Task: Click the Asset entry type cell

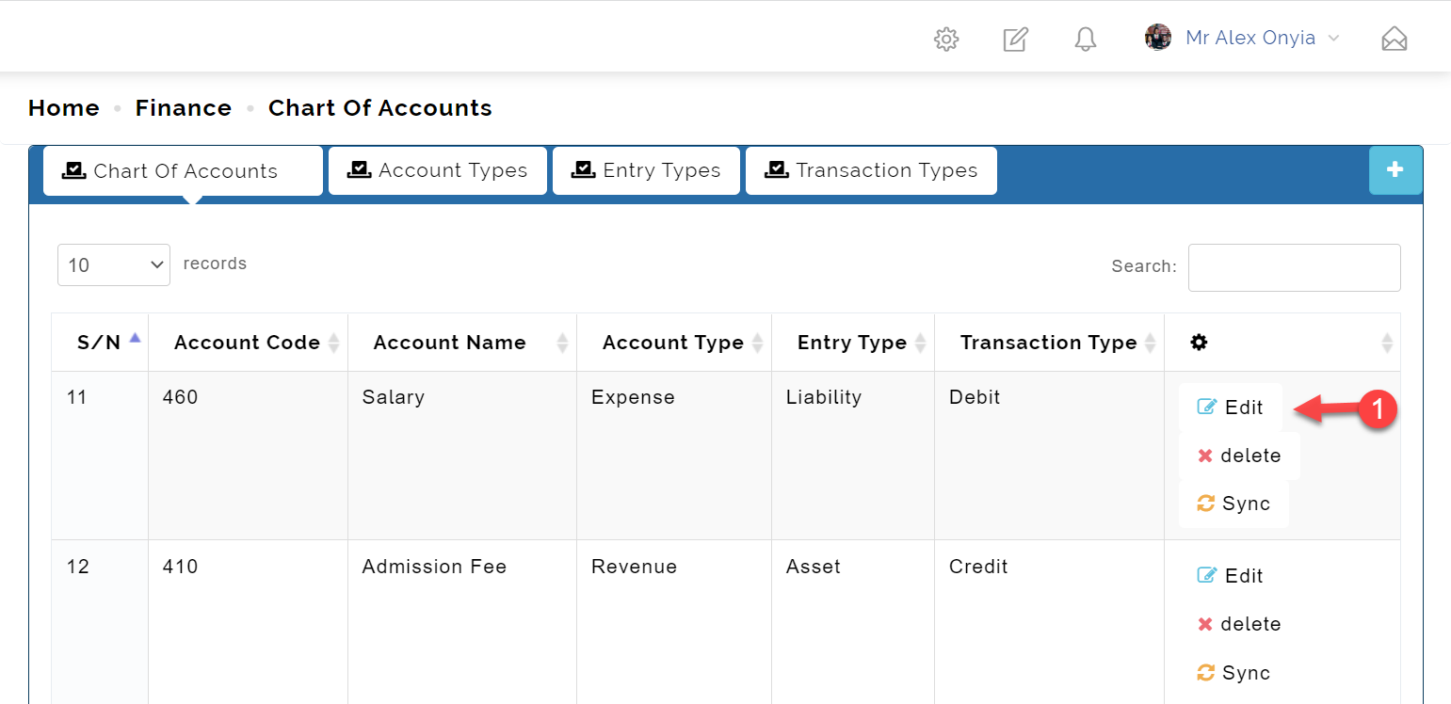Action: (853, 622)
